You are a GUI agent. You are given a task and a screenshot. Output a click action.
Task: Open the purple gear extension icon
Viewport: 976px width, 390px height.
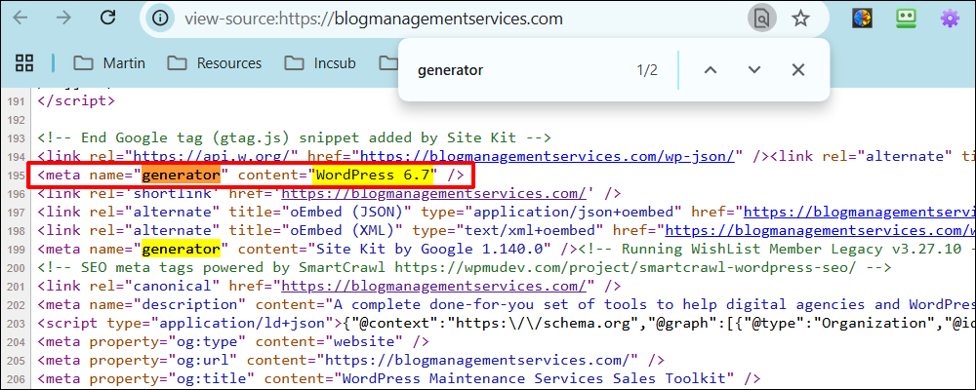point(950,19)
